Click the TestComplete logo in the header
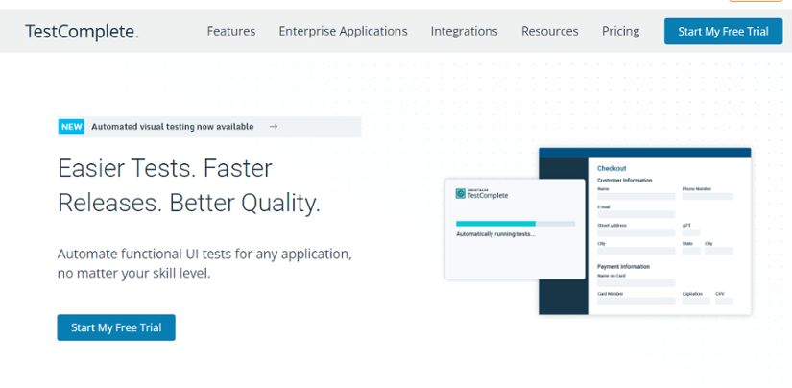This screenshot has height=388, width=792. point(82,32)
